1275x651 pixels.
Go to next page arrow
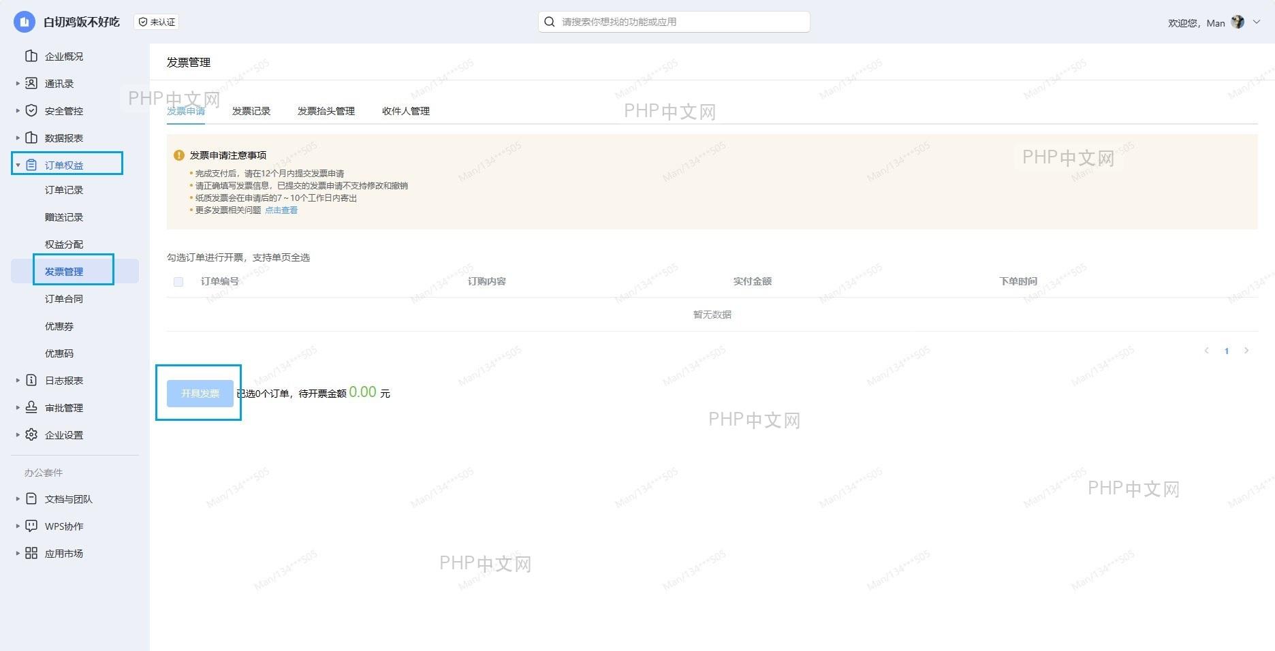[x=1246, y=351]
